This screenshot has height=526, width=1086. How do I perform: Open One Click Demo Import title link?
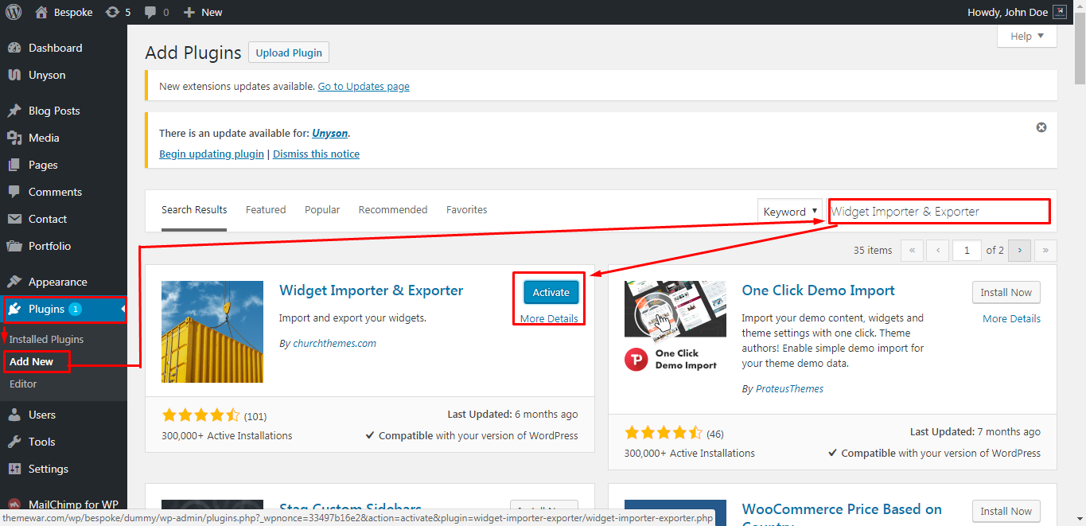[x=818, y=290]
